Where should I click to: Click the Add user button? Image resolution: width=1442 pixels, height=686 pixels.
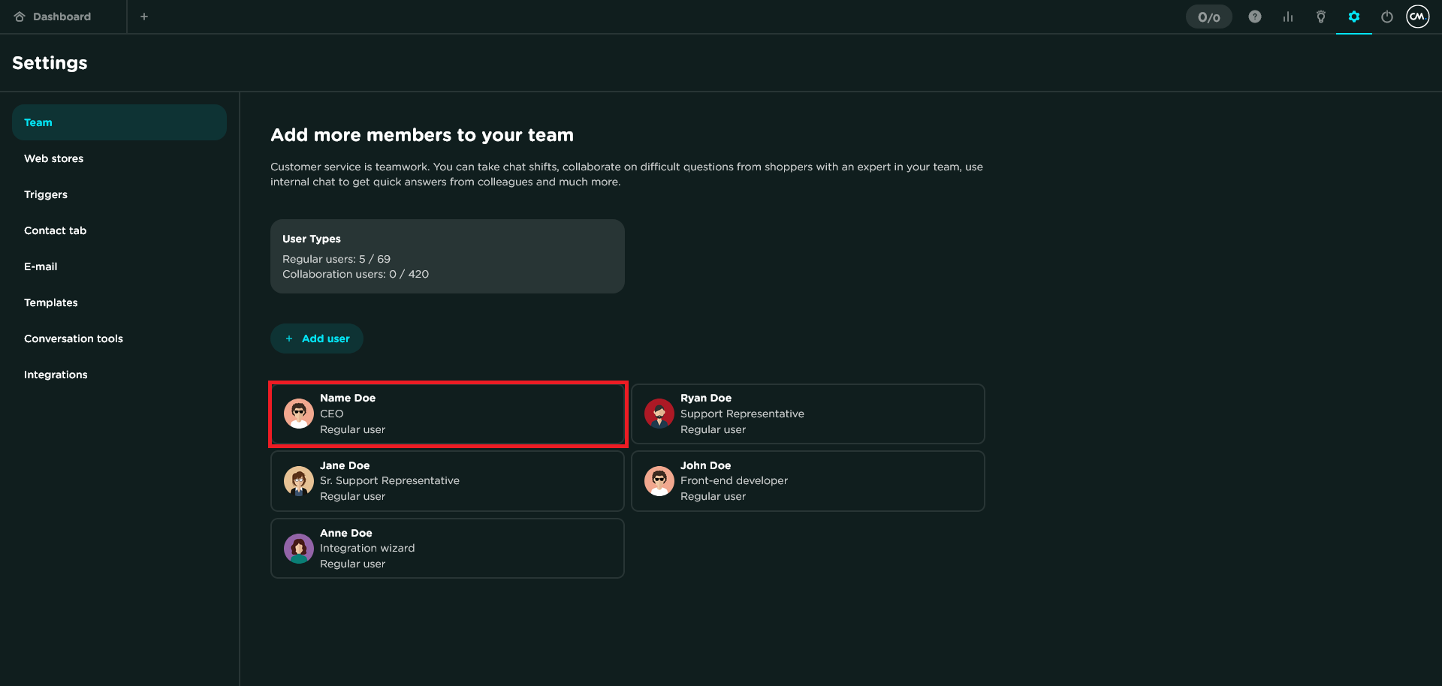tap(317, 338)
